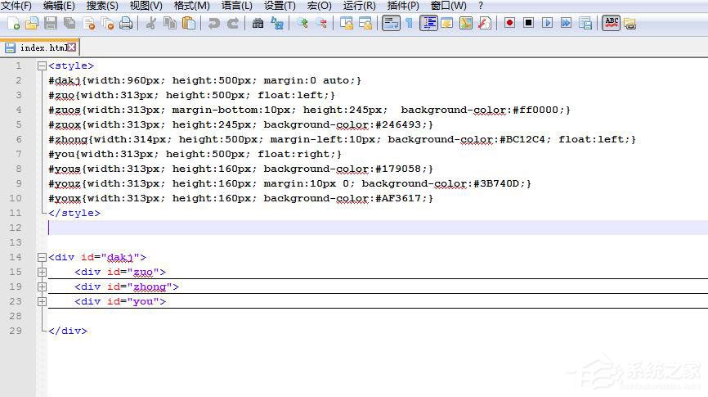
Task: Open the 视图(V) menu
Action: pos(146,6)
